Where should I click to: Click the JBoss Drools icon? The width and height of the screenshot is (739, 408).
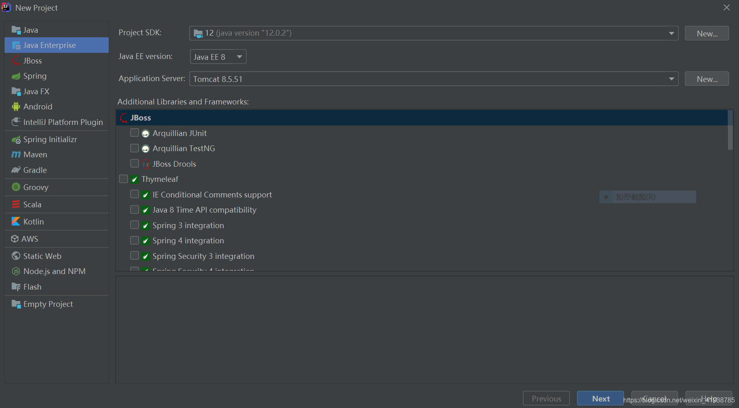pos(146,164)
